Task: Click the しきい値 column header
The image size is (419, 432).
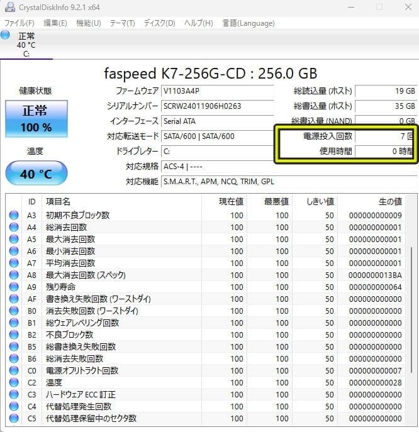Action: coord(315,202)
